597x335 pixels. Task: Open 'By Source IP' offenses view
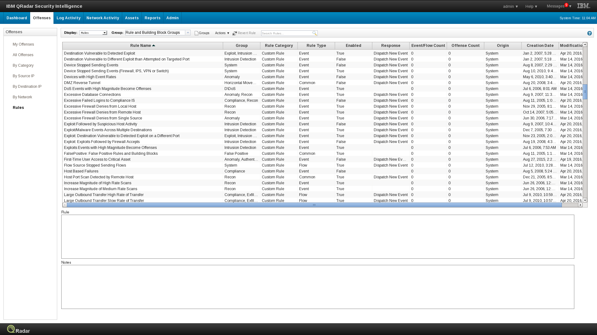pos(24,76)
